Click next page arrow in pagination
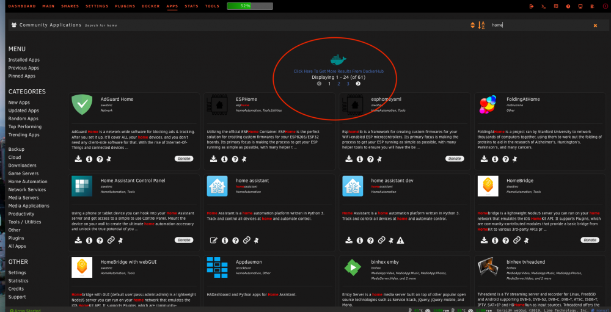This screenshot has height=312, width=611. [x=358, y=84]
